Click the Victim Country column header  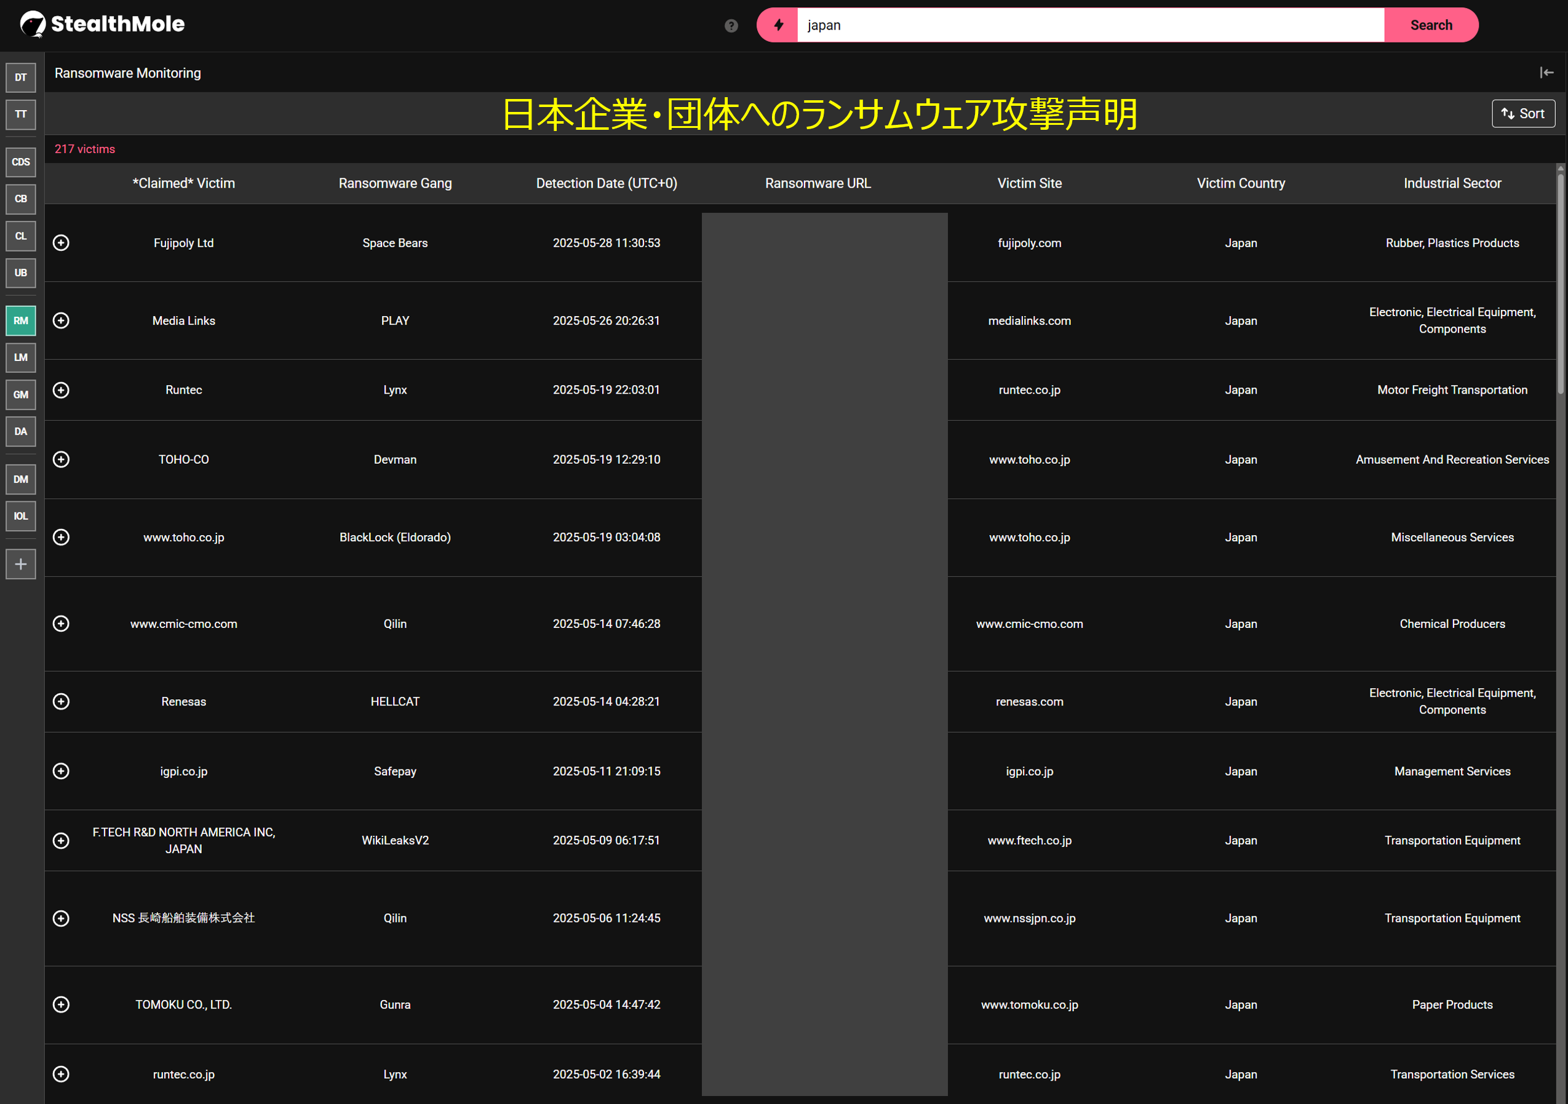pos(1241,183)
